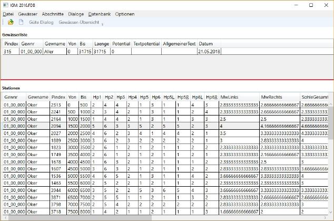334x221 pixels.
Task: Click the open database folder icon
Action: [x=11, y=22]
